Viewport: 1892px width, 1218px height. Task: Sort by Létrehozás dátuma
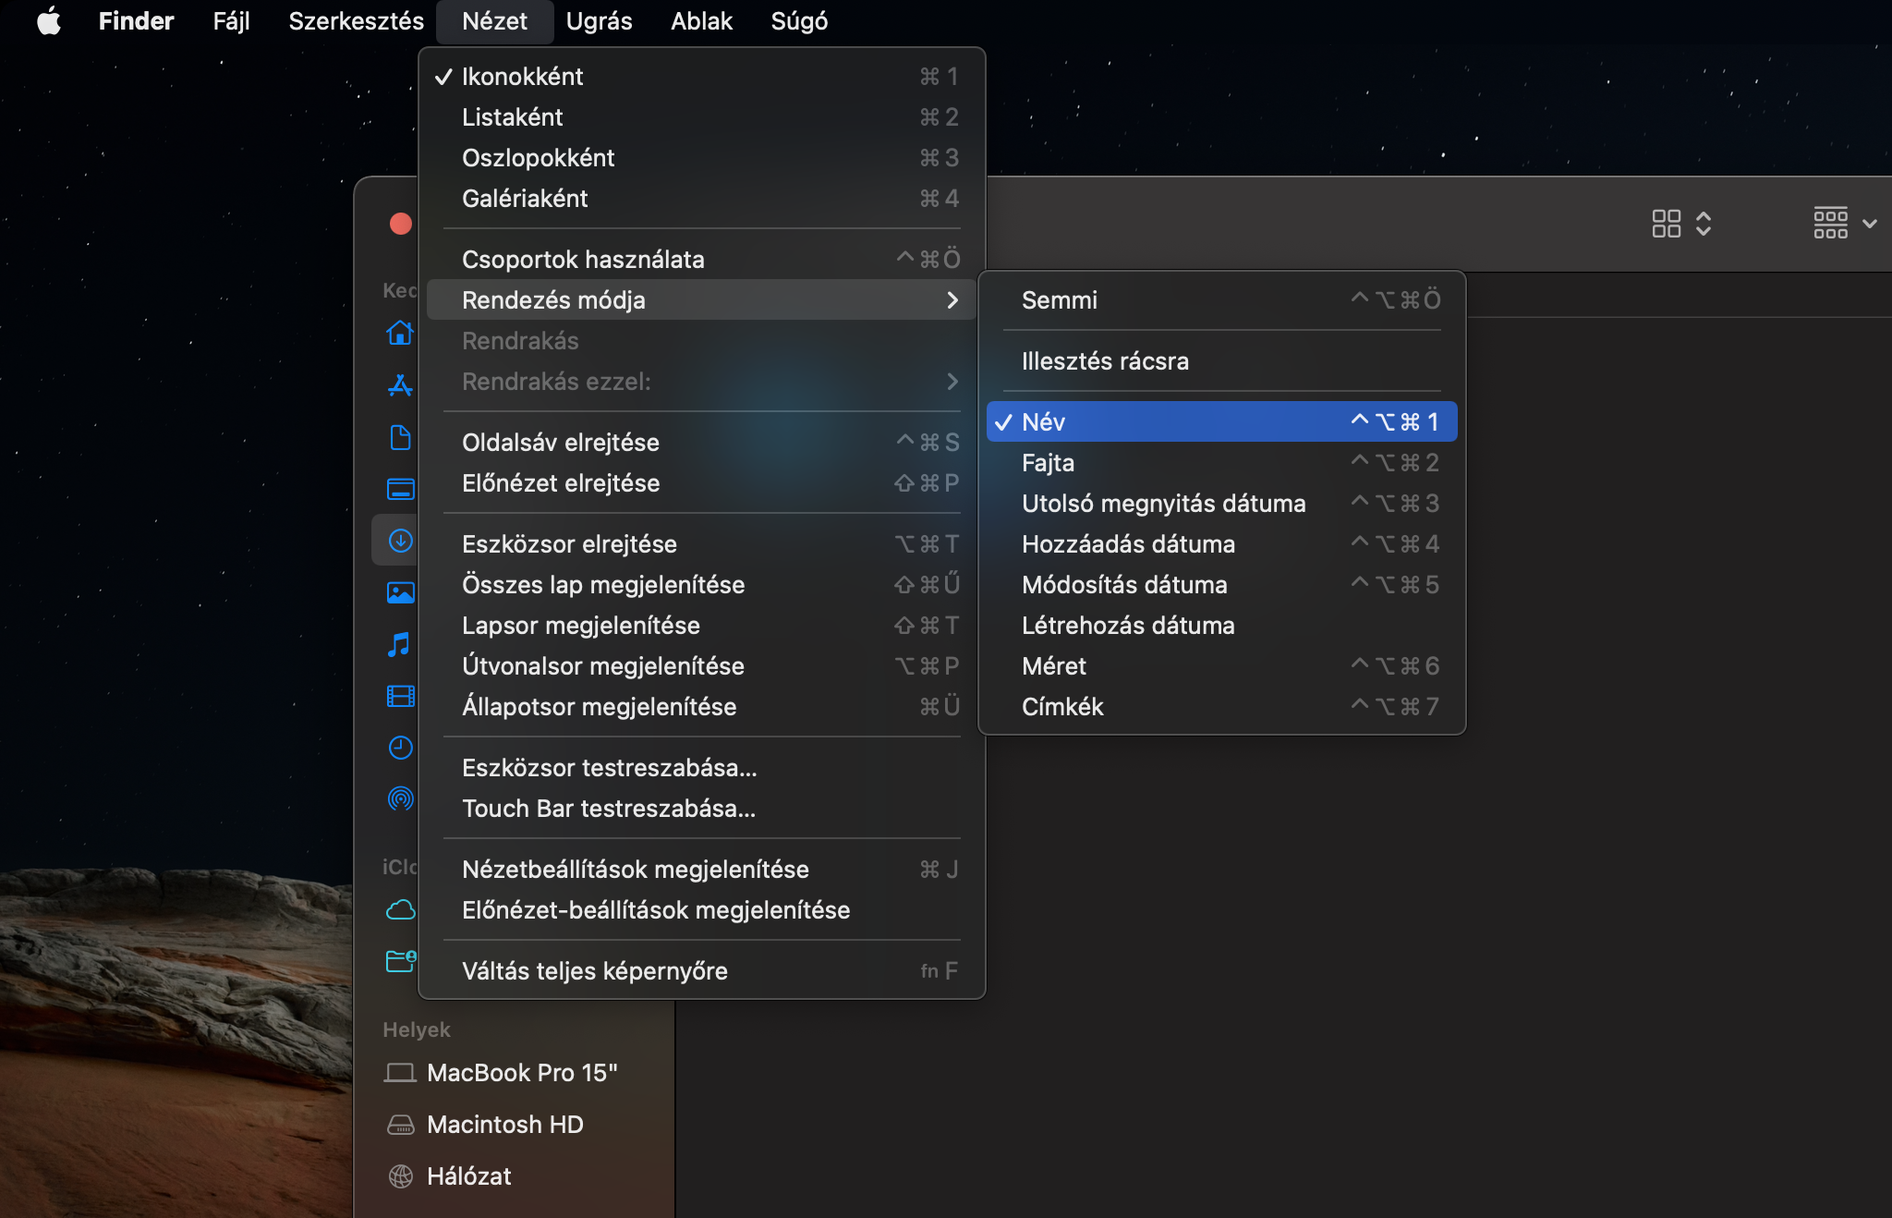[x=1222, y=626]
